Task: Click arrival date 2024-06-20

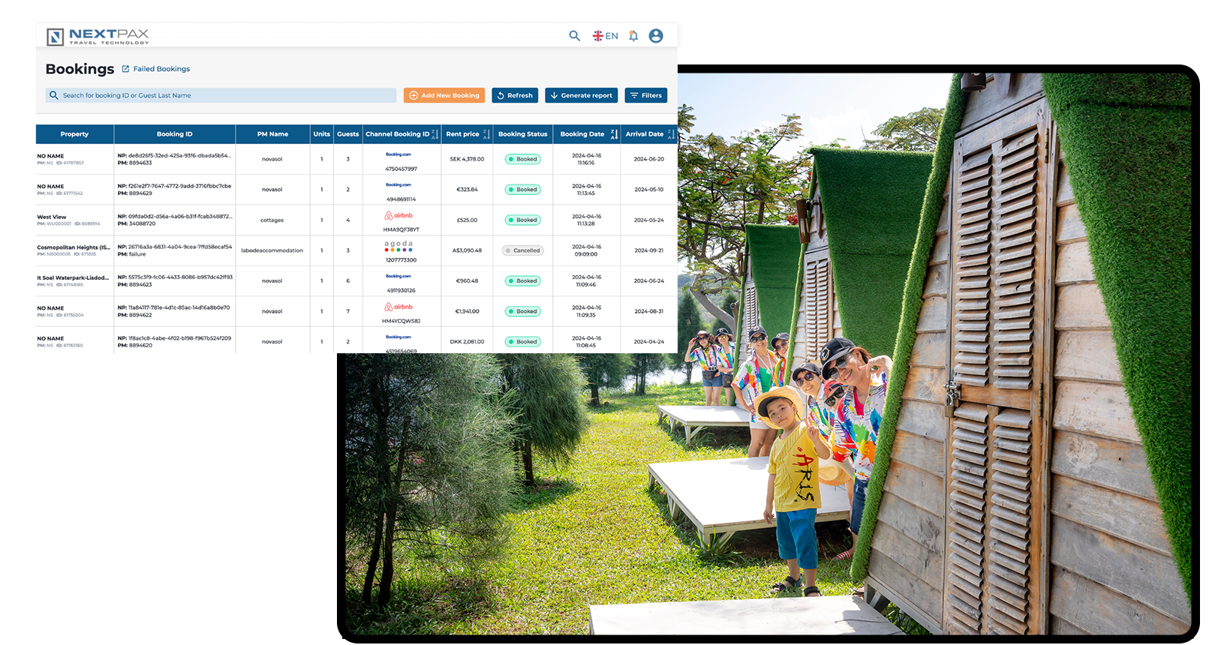Action: click(648, 159)
